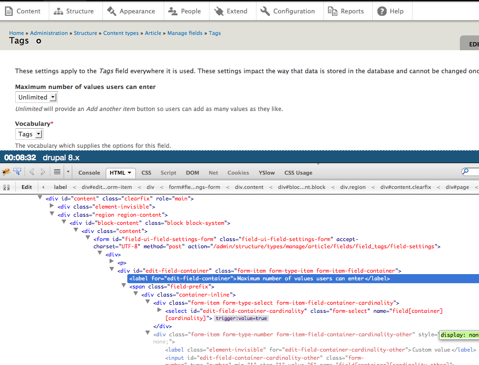This screenshot has width=479, height=365.
Task: Select div#edit...orm-item in Firebug path
Action: [107, 187]
